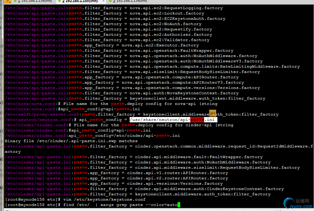The image size is (314, 211).
Task: Click the cinder.conf #api_paste_config=api-paste.ini line
Action: [x=78, y=130]
